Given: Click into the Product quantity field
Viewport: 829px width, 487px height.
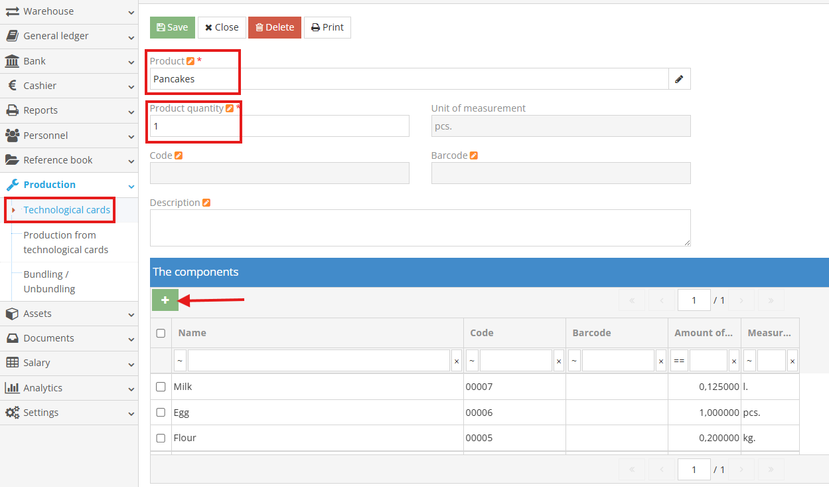Looking at the screenshot, I should tap(279, 126).
